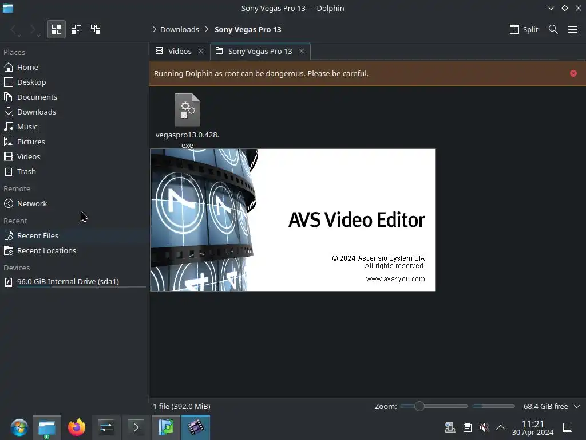Open the hamburger menu in Dolphin
The image size is (586, 440).
coord(573,29)
